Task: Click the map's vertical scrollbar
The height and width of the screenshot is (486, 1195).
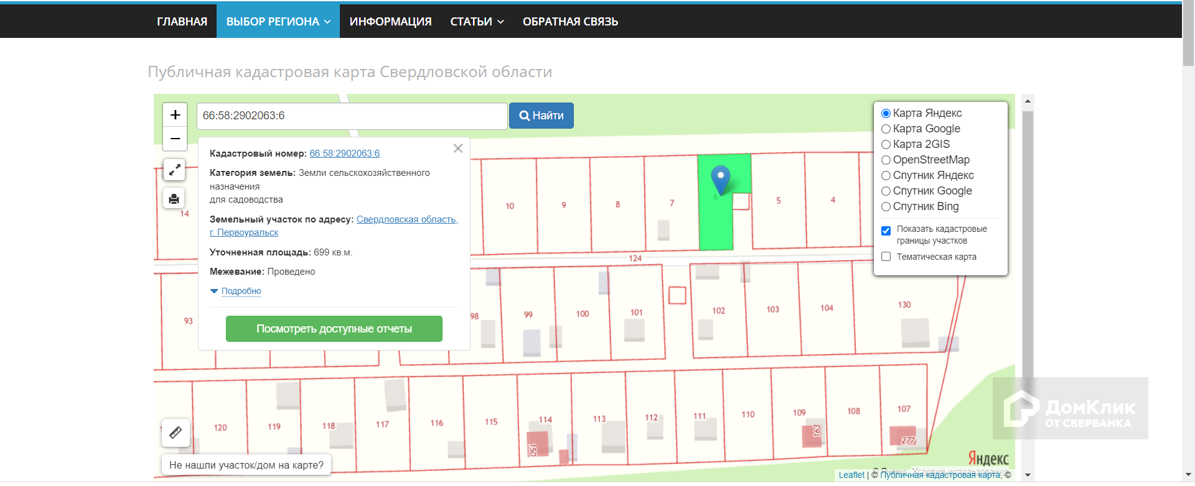Action: pyautogui.click(x=1028, y=249)
